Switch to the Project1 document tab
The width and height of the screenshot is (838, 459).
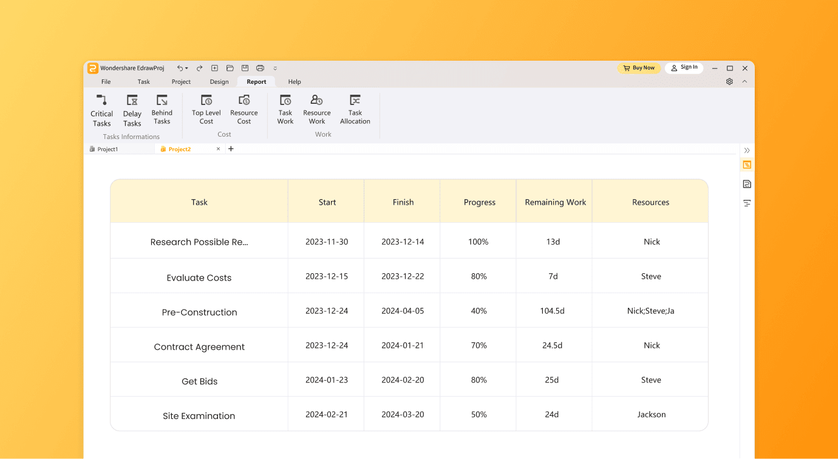pos(107,149)
